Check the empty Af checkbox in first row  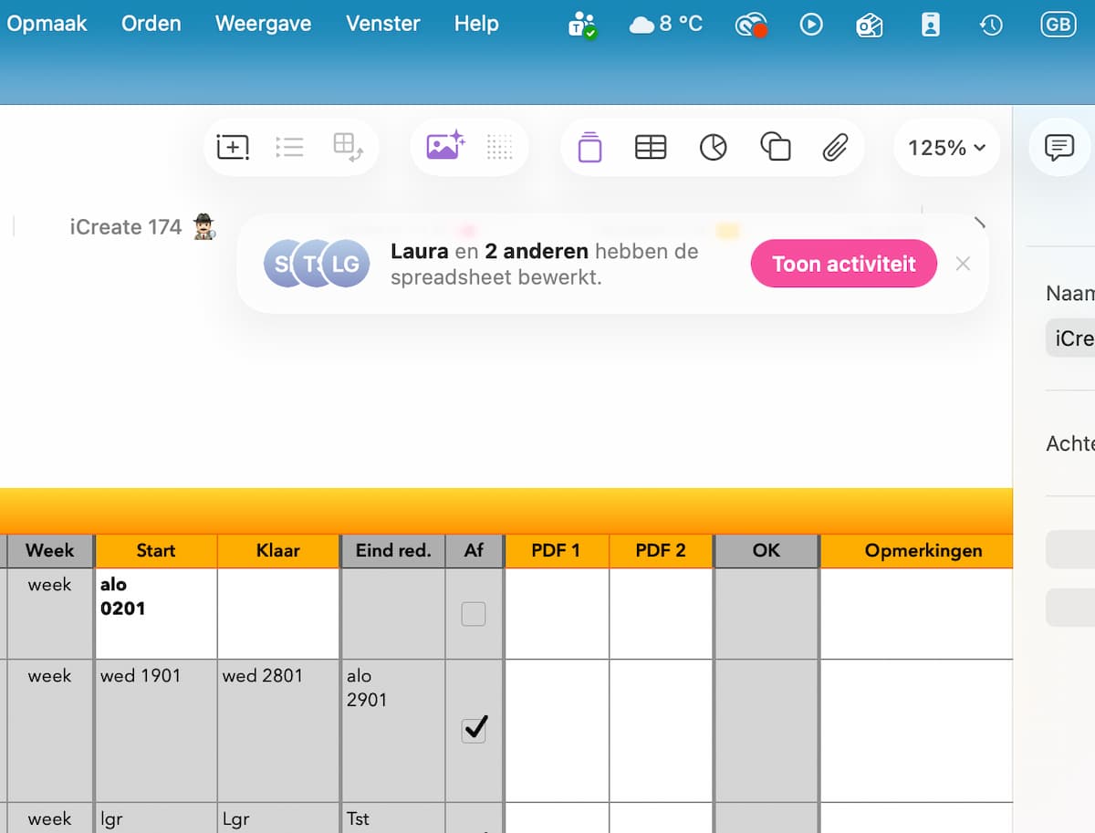(474, 615)
